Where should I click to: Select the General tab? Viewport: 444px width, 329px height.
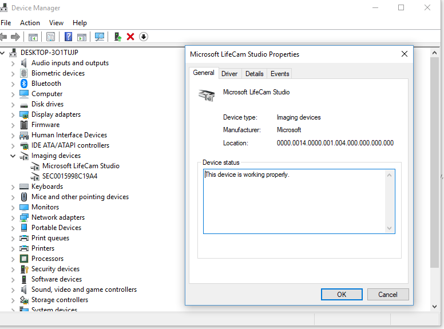coord(204,73)
